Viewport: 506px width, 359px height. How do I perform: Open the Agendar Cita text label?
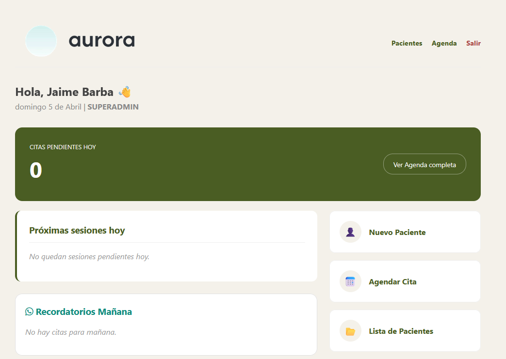point(392,282)
